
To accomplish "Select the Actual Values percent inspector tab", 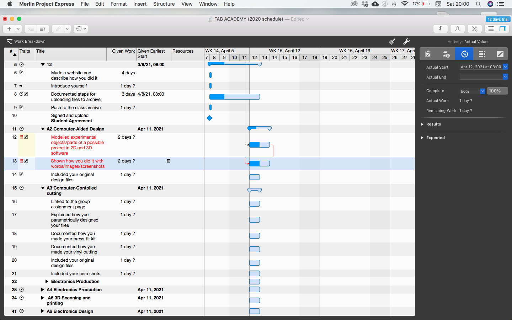I will (464, 54).
